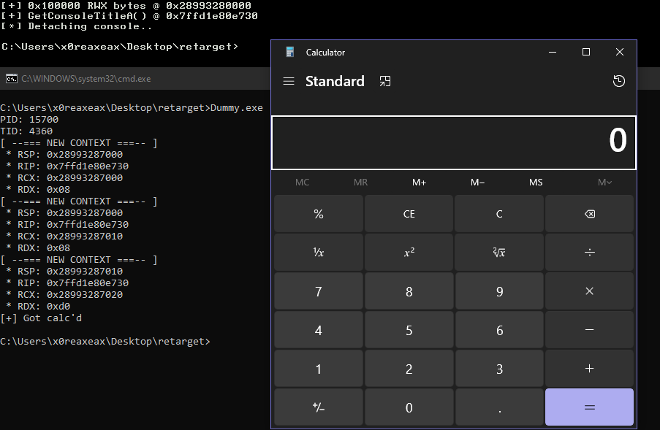Click the calculator result display showing 0
660x430 pixels.
pyautogui.click(x=454, y=142)
